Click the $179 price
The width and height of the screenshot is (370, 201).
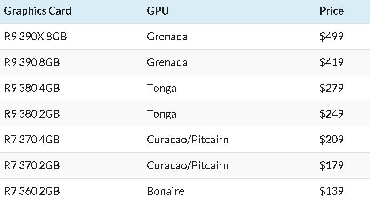coord(331,165)
